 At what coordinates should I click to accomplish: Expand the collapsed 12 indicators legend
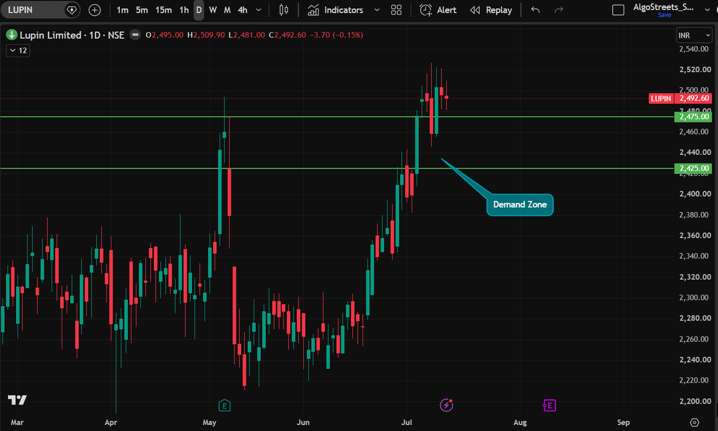tap(17, 51)
